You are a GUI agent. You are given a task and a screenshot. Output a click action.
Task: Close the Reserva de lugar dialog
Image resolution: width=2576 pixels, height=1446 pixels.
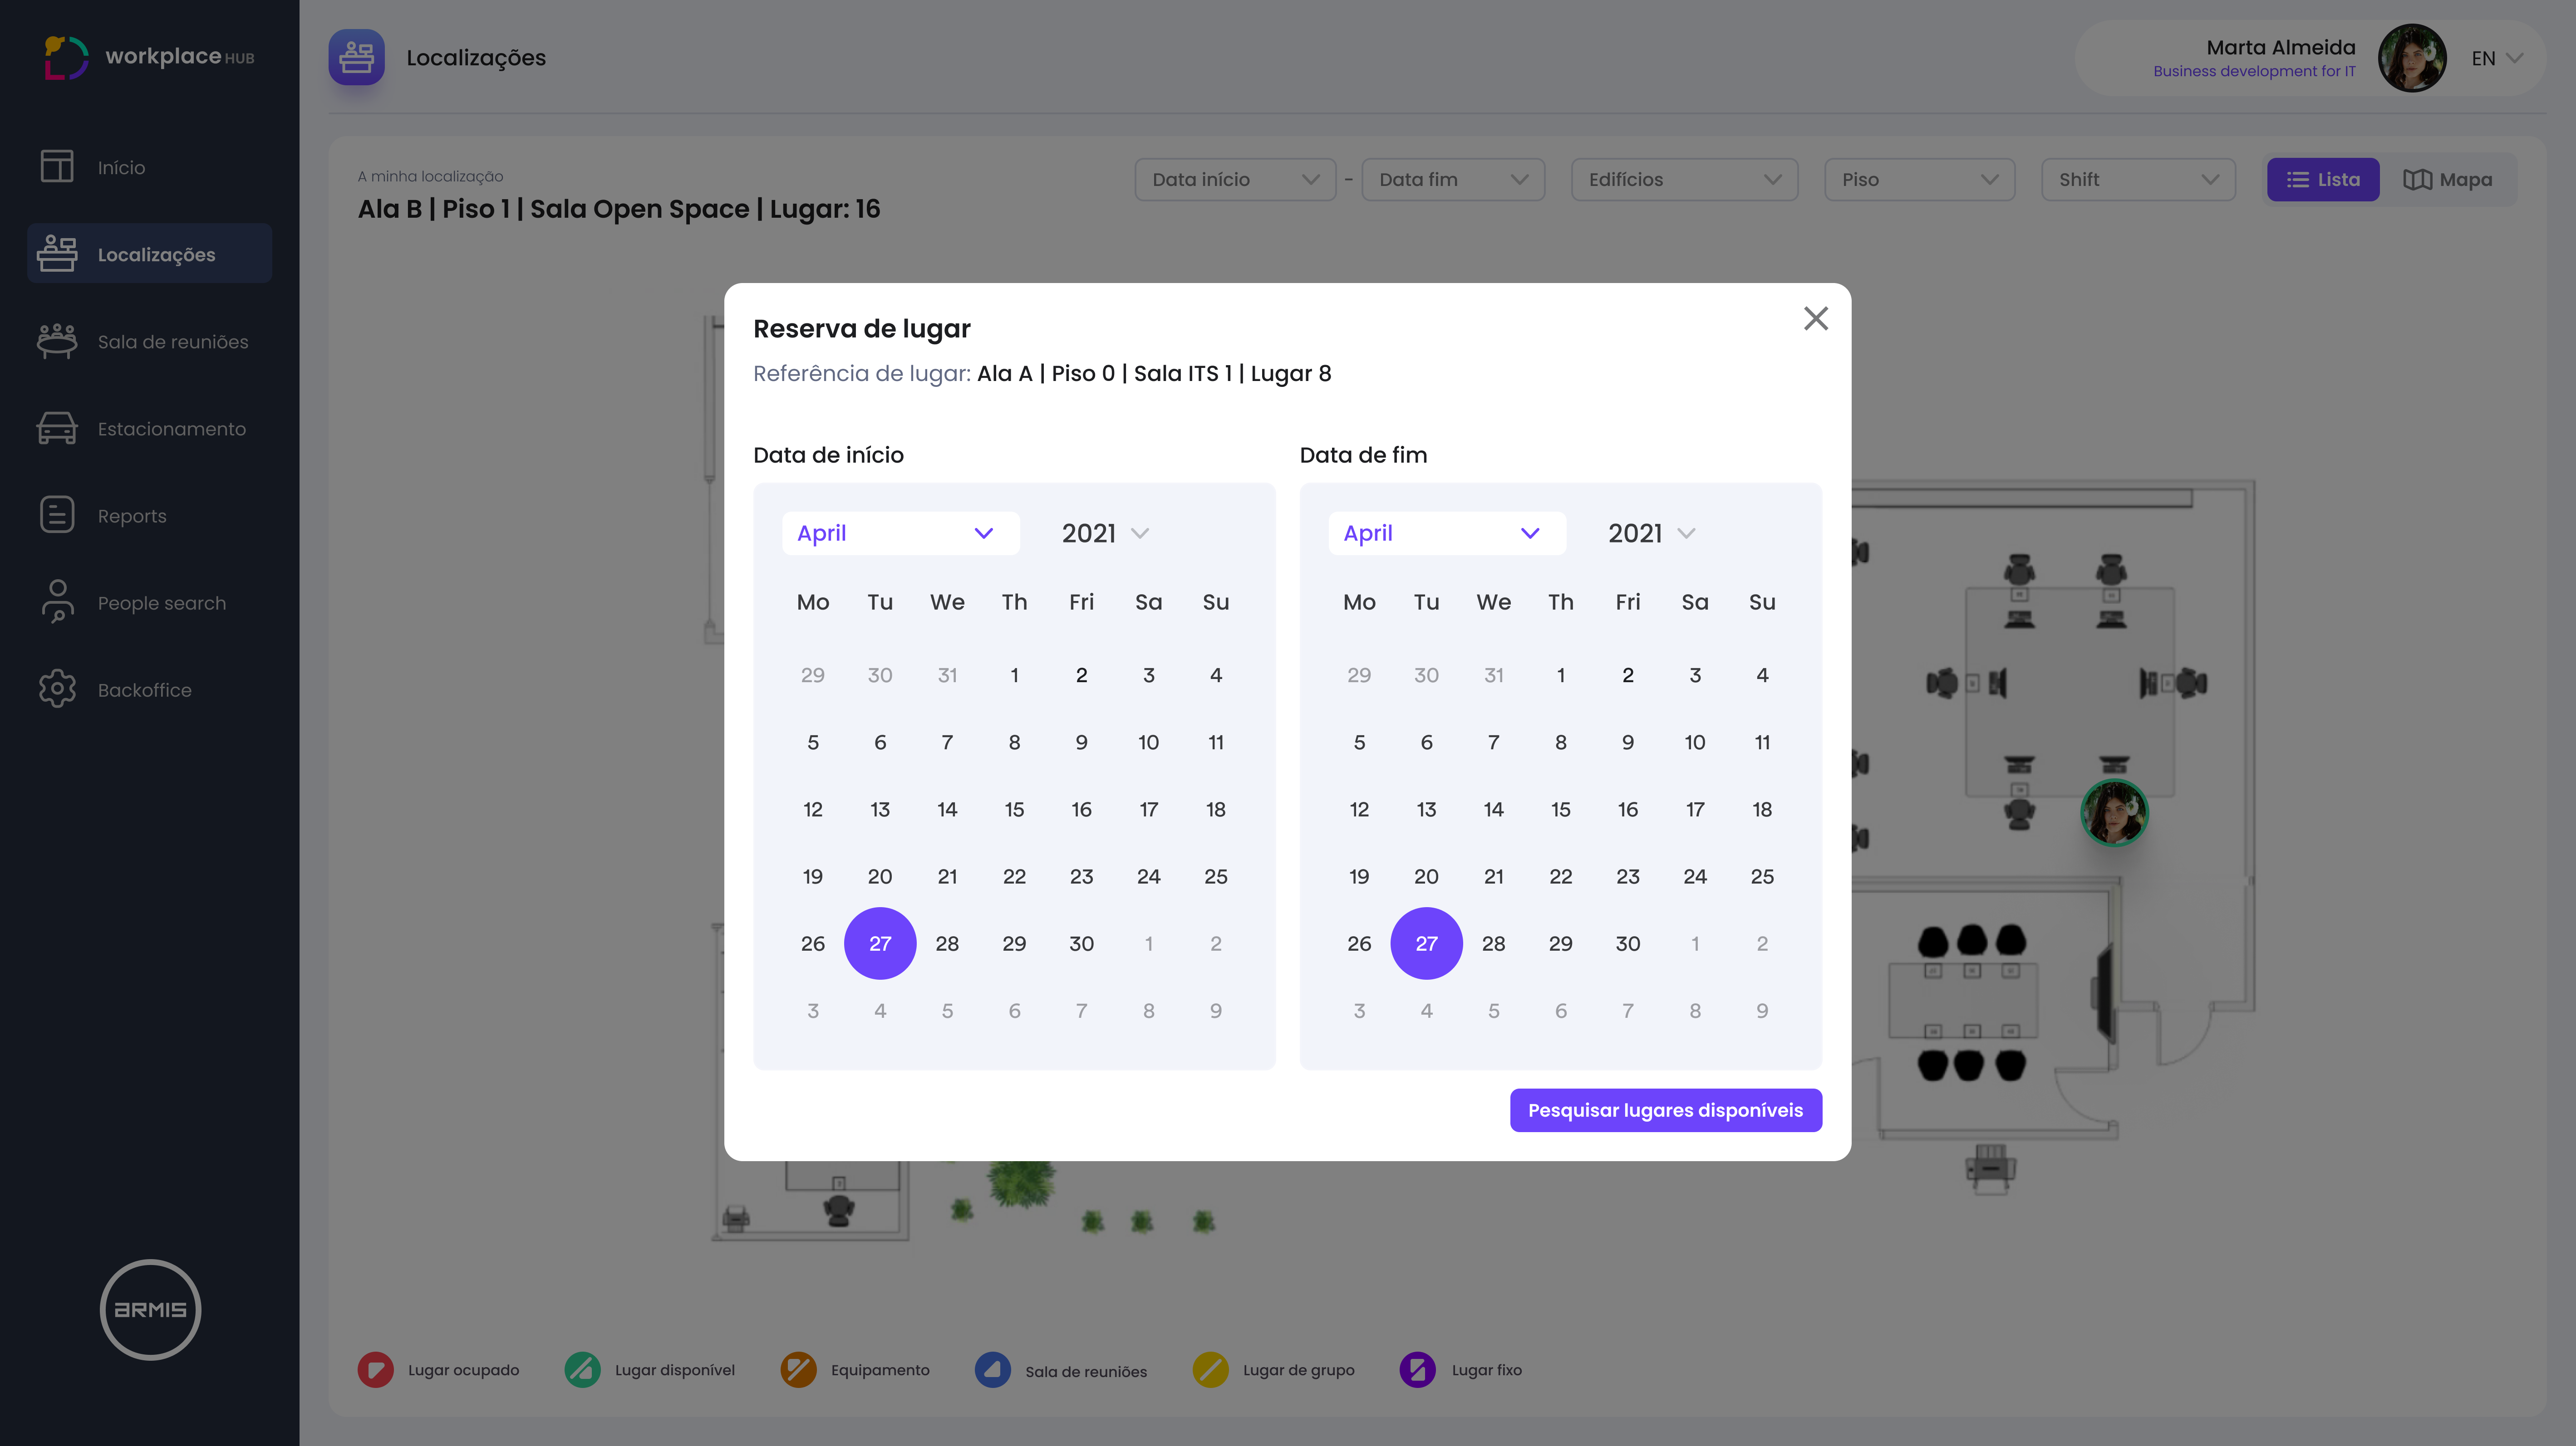point(1815,319)
